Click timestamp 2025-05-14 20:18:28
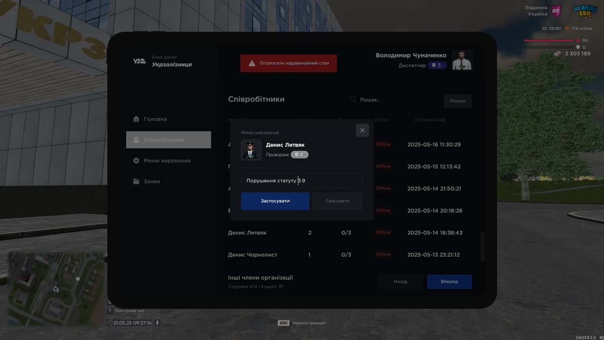 tap(435, 211)
